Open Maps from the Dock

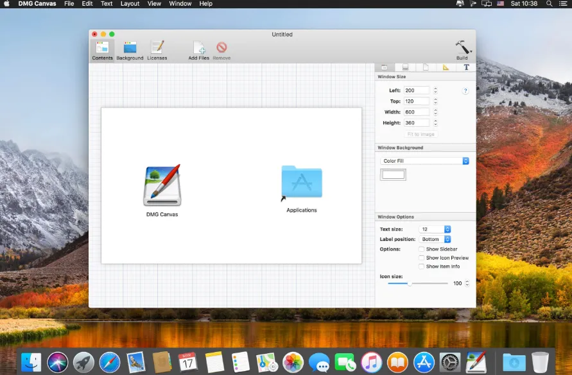pyautogui.click(x=266, y=362)
